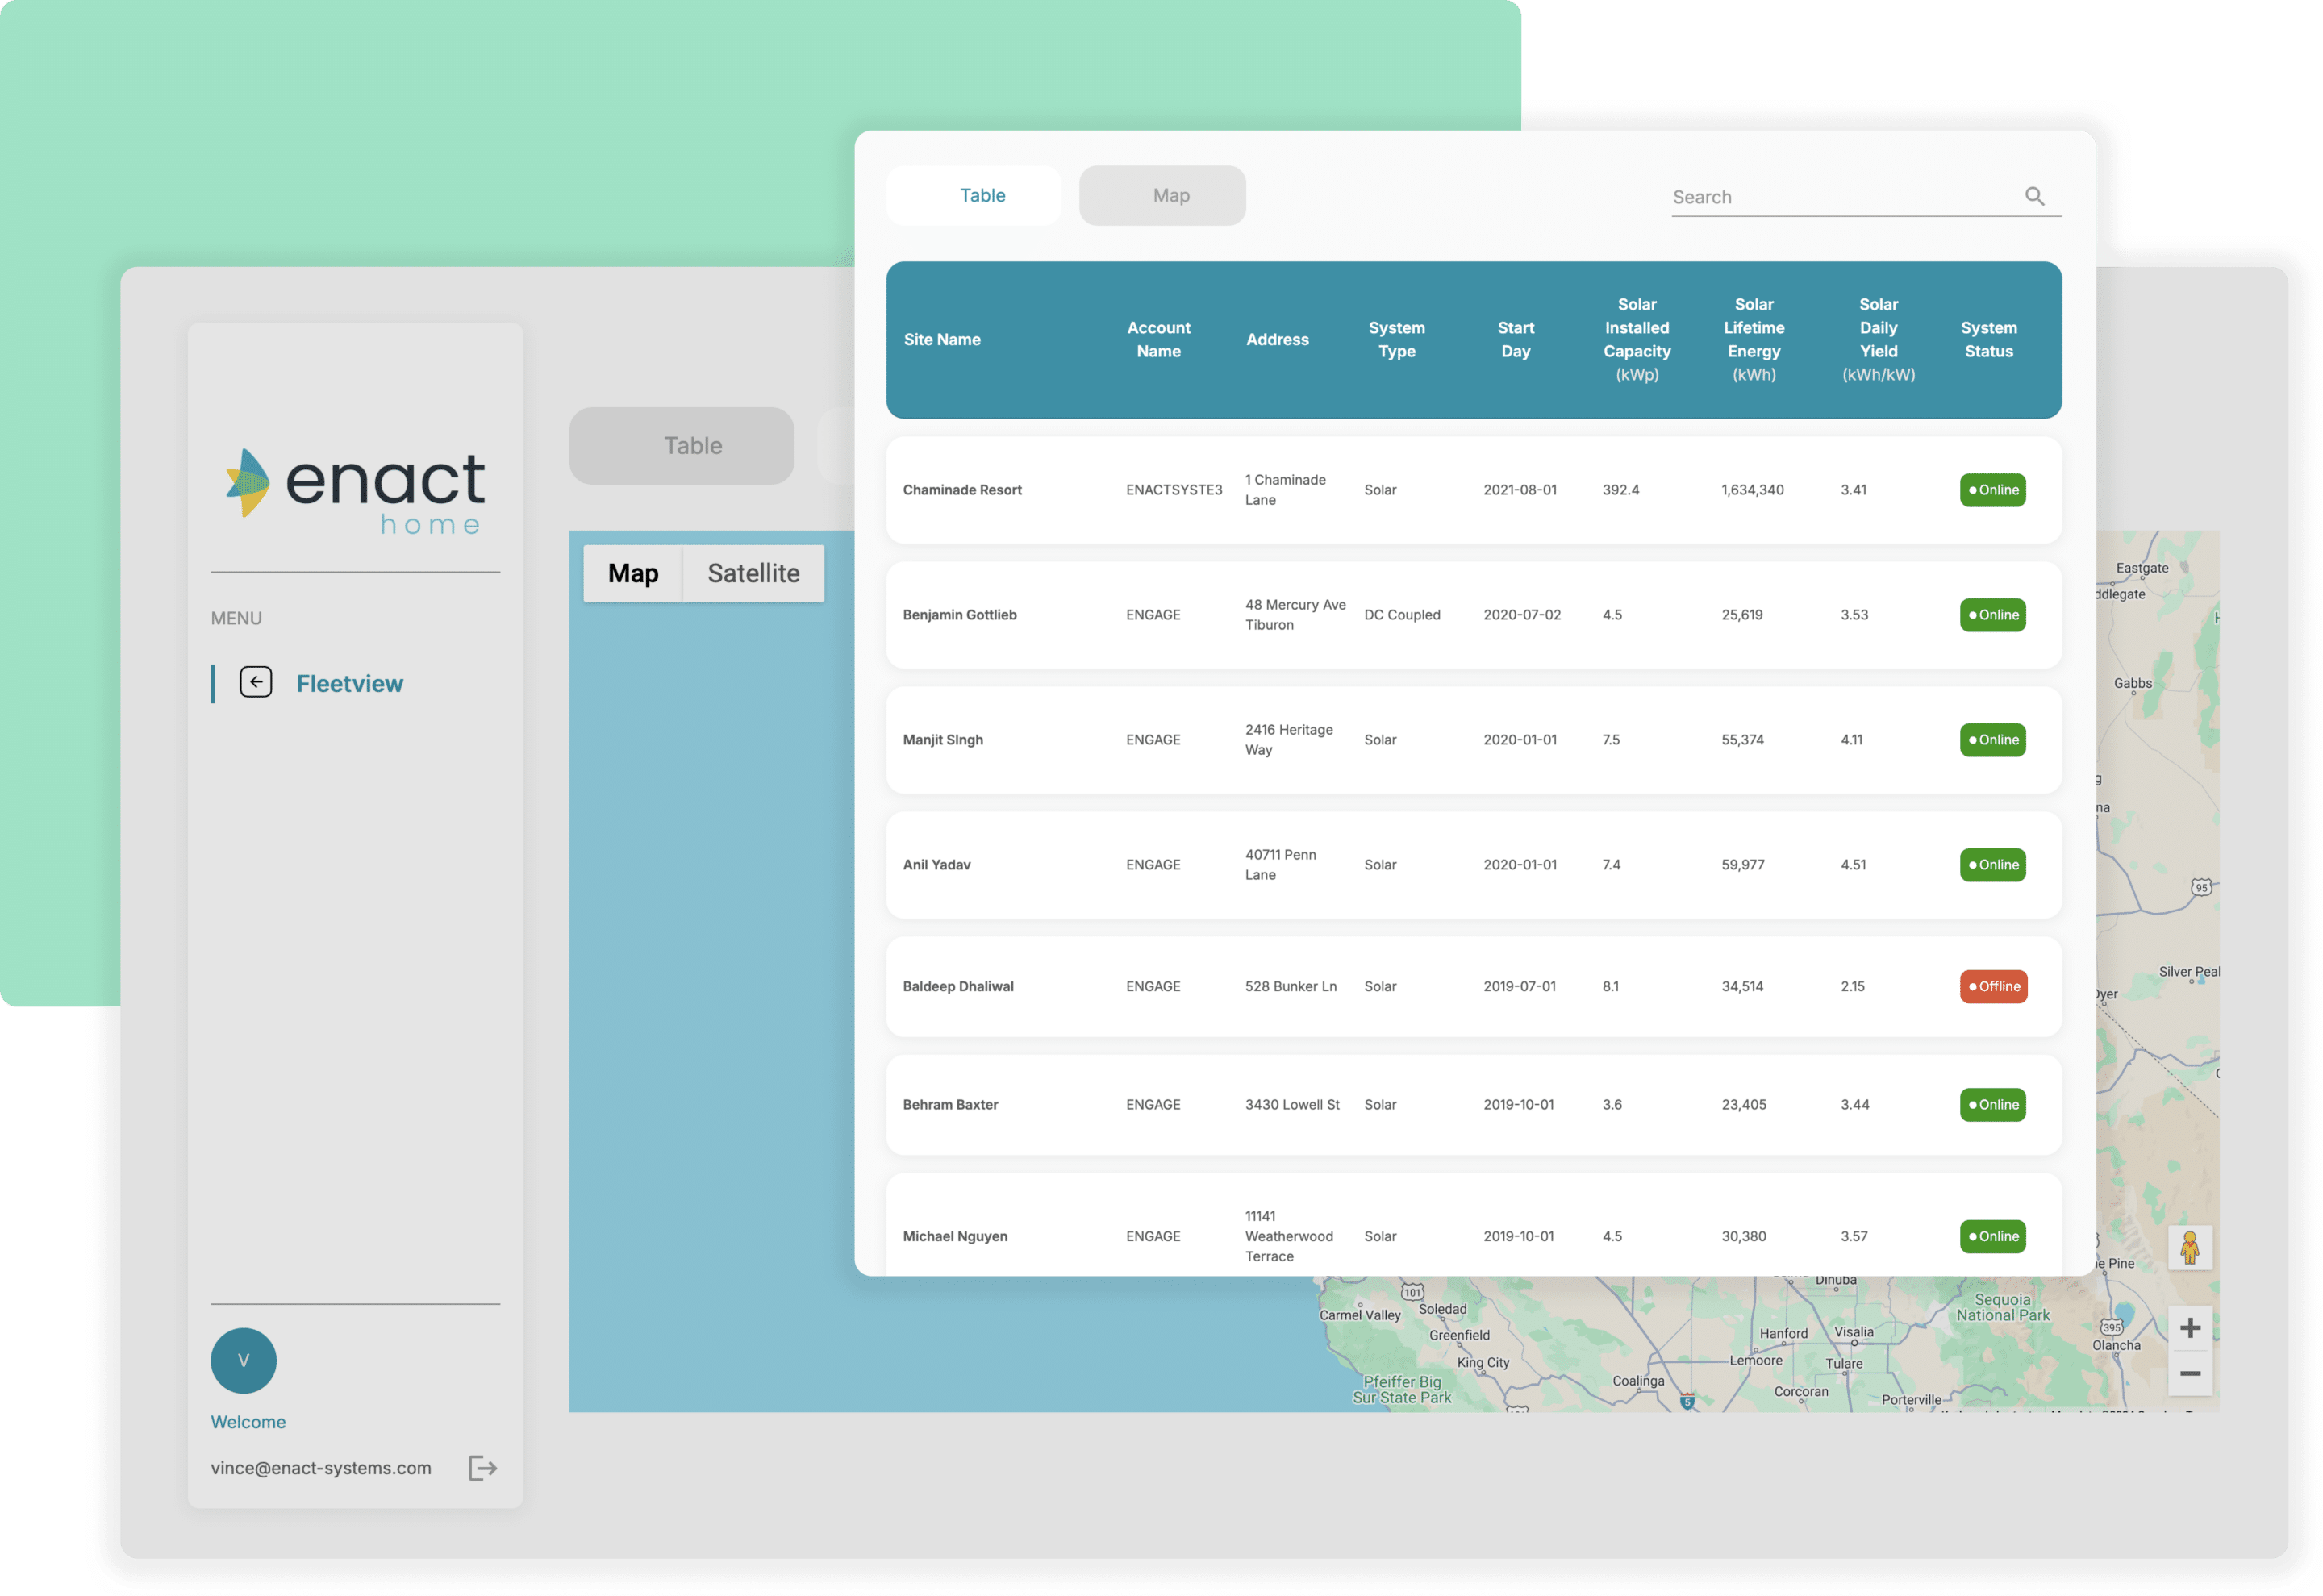Click the search magnifier icon

tap(2035, 196)
